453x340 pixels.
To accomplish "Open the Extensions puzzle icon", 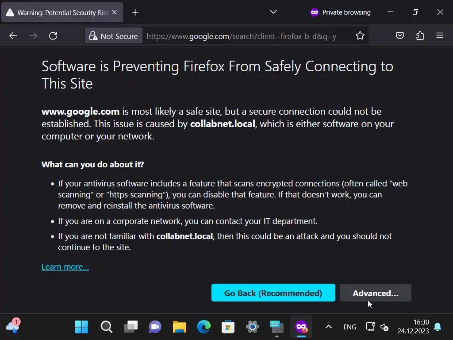I will (420, 36).
